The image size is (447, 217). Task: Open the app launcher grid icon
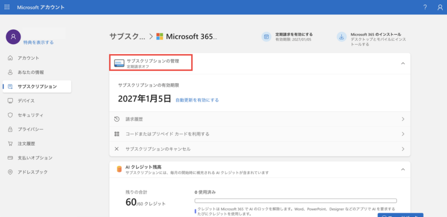(7, 7)
